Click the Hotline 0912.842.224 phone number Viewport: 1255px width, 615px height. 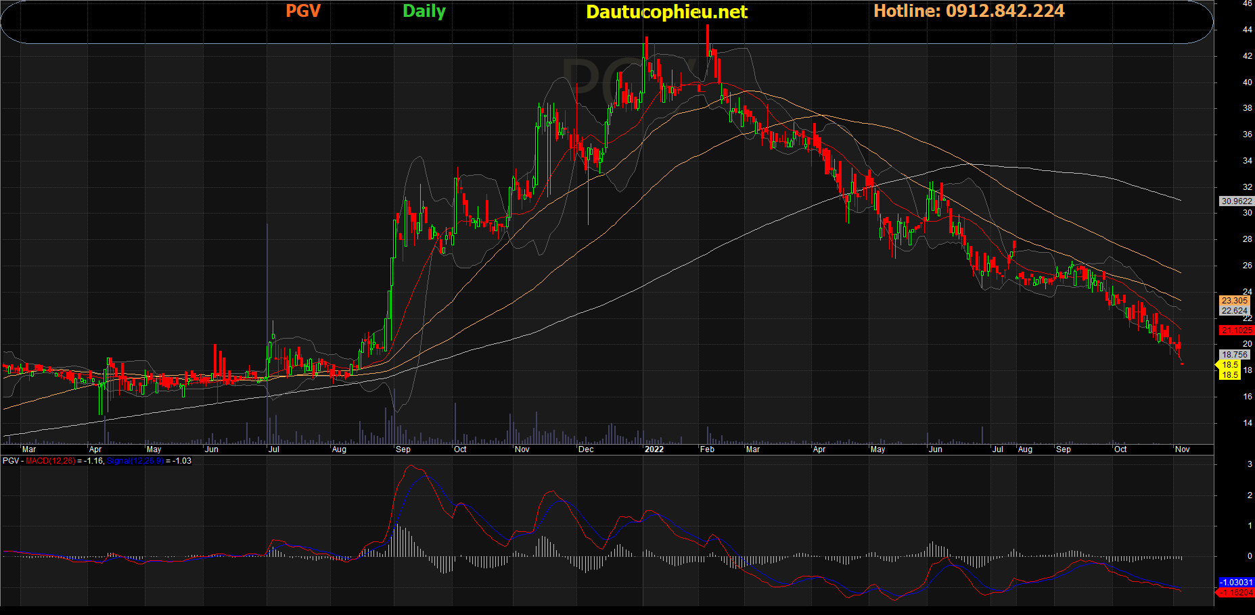(x=969, y=11)
